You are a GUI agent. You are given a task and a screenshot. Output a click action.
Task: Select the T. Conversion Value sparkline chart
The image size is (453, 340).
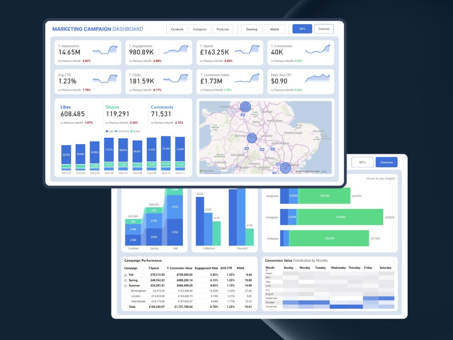click(247, 78)
